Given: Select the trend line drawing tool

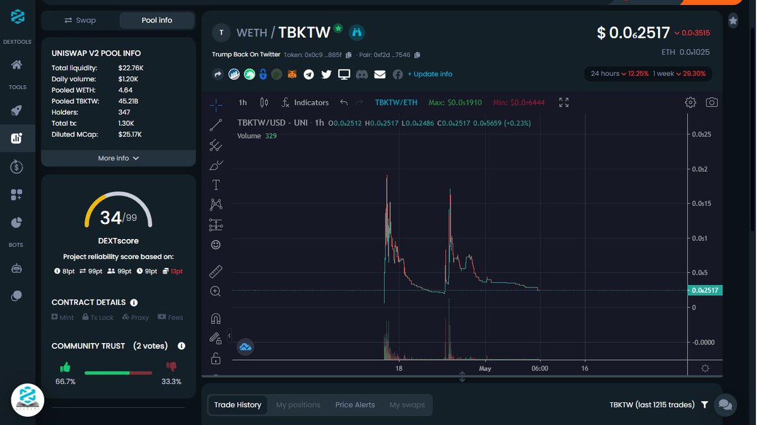Looking at the screenshot, I should [x=216, y=125].
